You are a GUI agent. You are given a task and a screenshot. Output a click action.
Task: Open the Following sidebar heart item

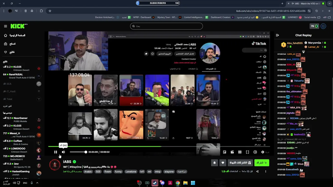click(10, 52)
